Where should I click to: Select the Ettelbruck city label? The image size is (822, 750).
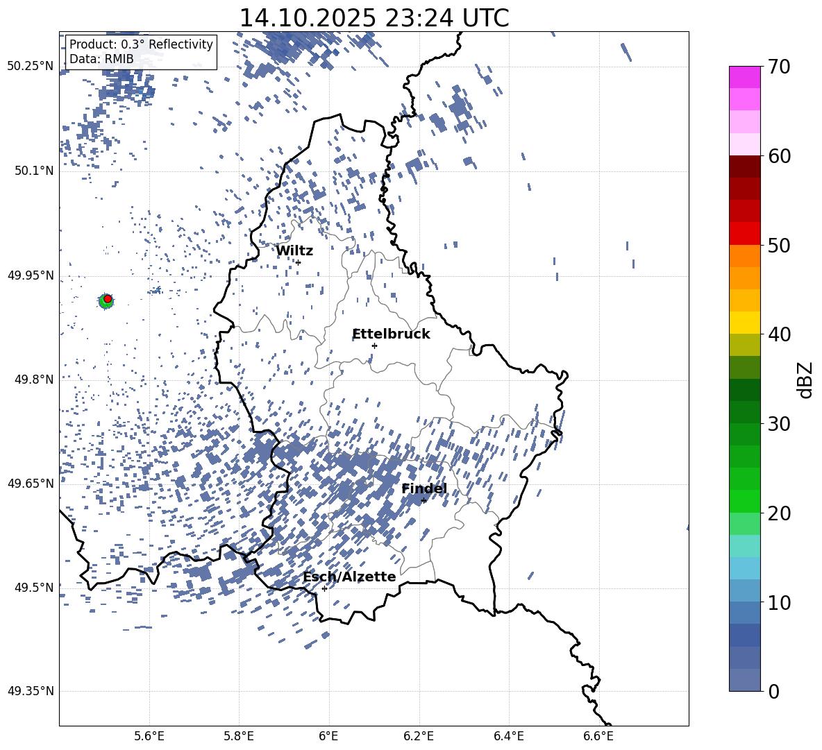click(x=391, y=334)
